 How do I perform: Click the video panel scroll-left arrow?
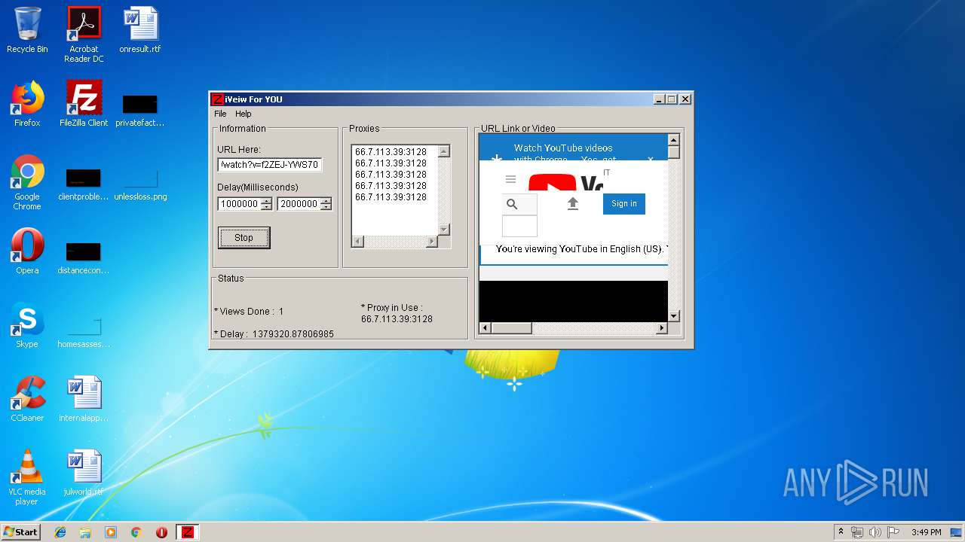(x=486, y=328)
